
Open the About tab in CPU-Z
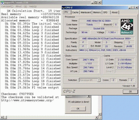pyautogui.click(x=115, y=12)
